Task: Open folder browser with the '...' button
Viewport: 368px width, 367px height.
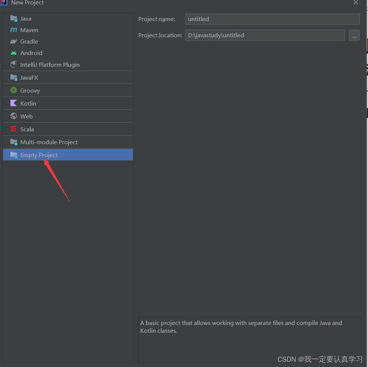Action: click(354, 35)
